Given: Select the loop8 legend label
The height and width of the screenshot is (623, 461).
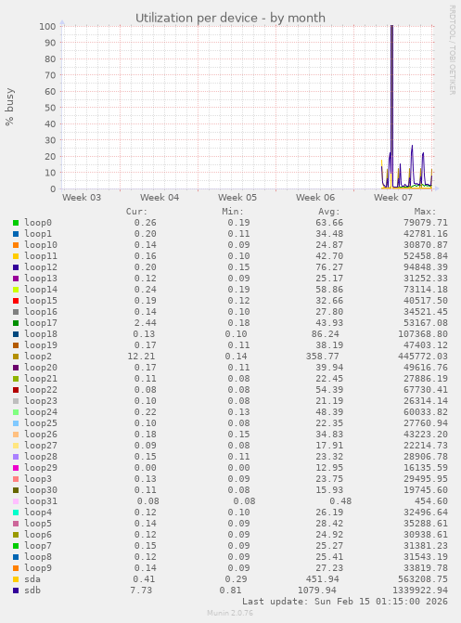Looking at the screenshot, I should [x=38, y=557].
